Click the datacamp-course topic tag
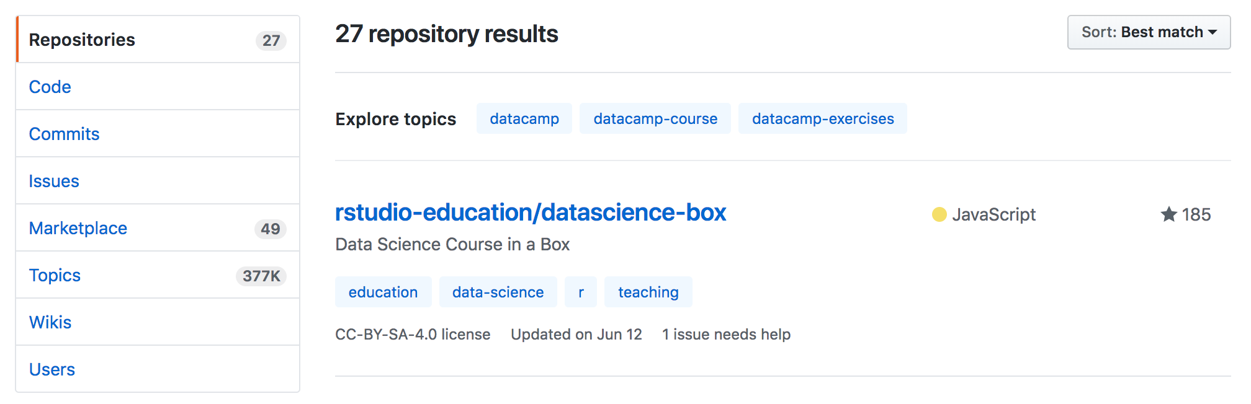The image size is (1251, 404). pyautogui.click(x=655, y=118)
